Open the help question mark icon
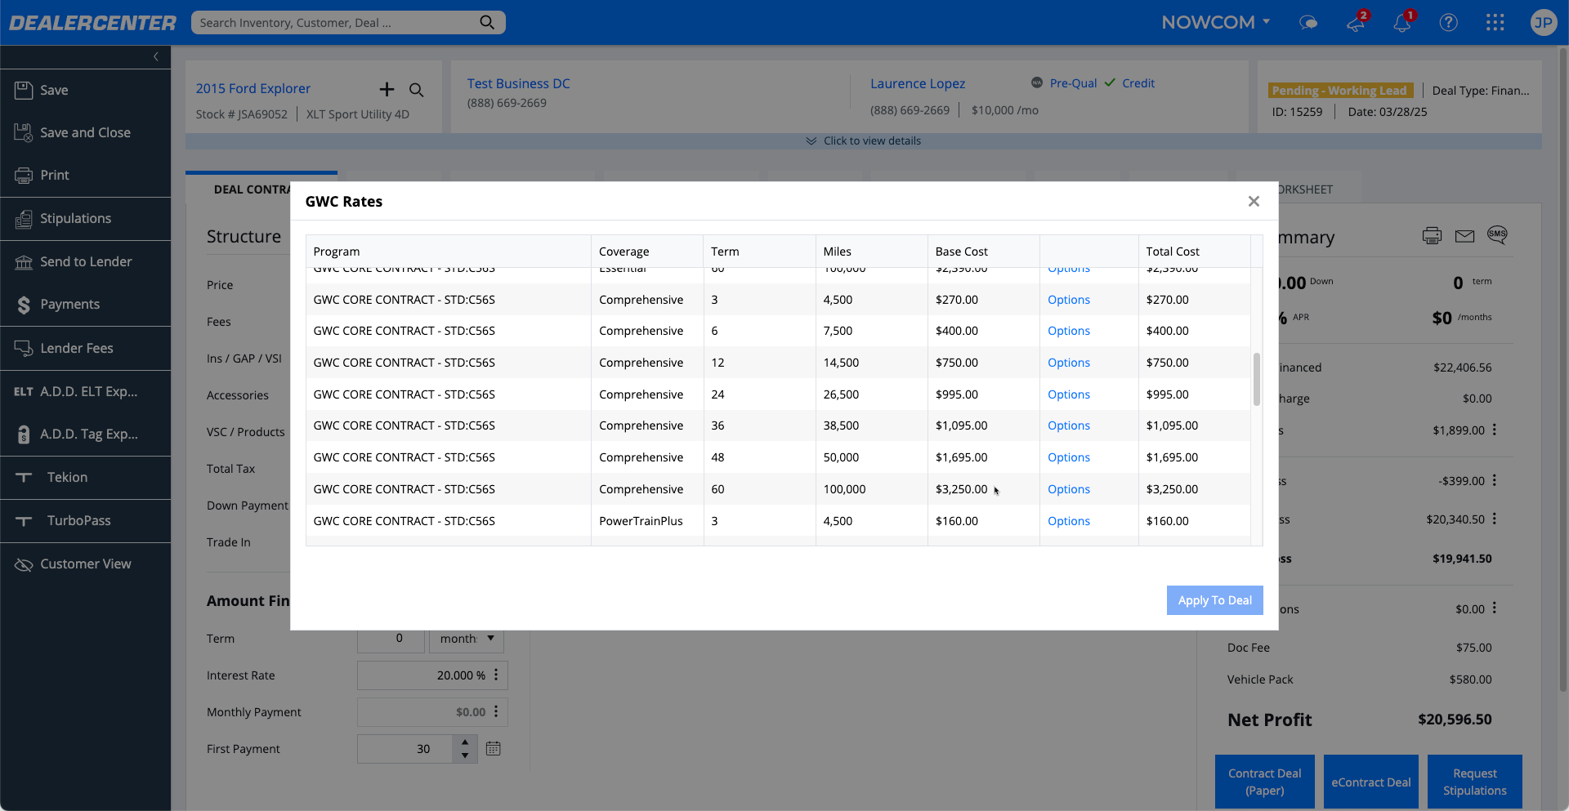Image resolution: width=1569 pixels, height=811 pixels. click(x=1448, y=22)
